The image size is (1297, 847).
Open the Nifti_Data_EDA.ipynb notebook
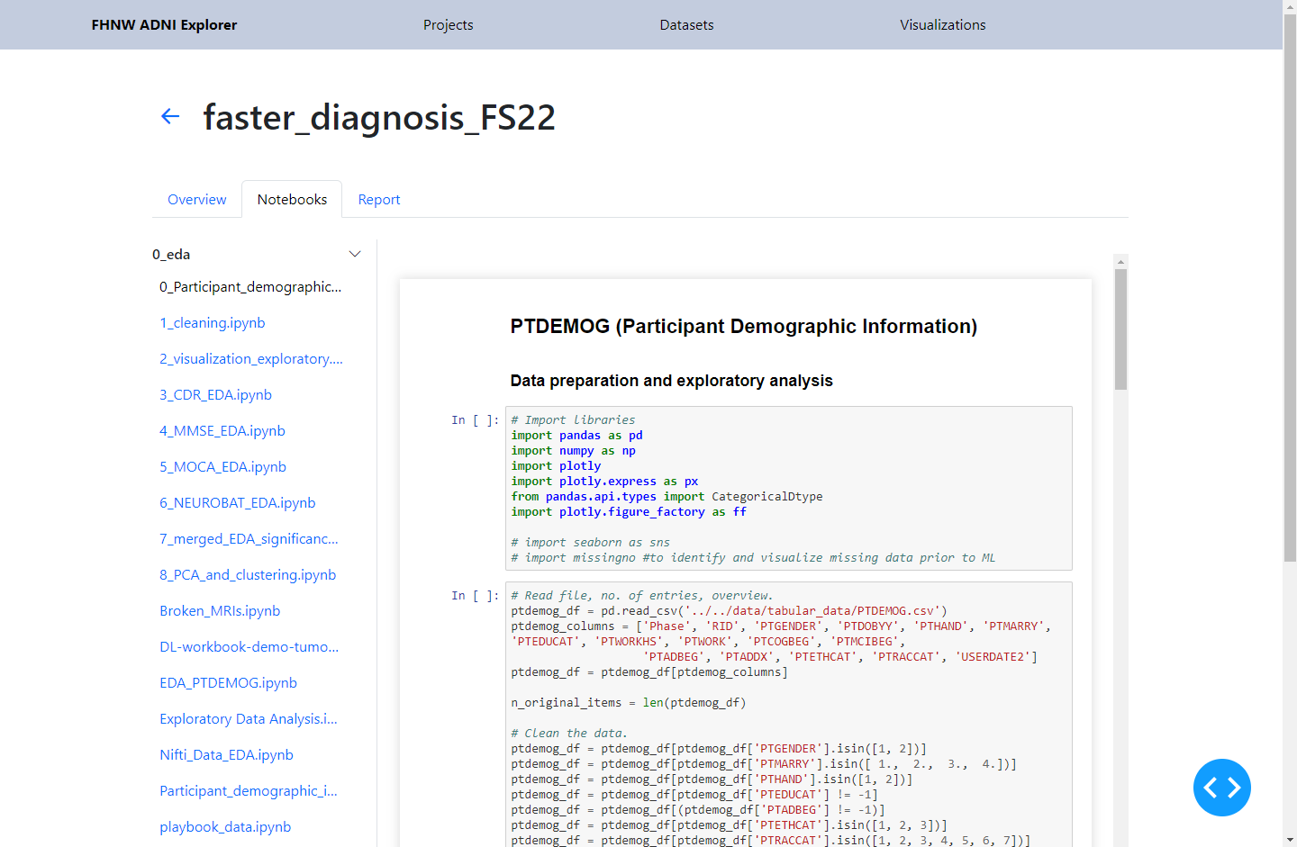pyautogui.click(x=226, y=754)
